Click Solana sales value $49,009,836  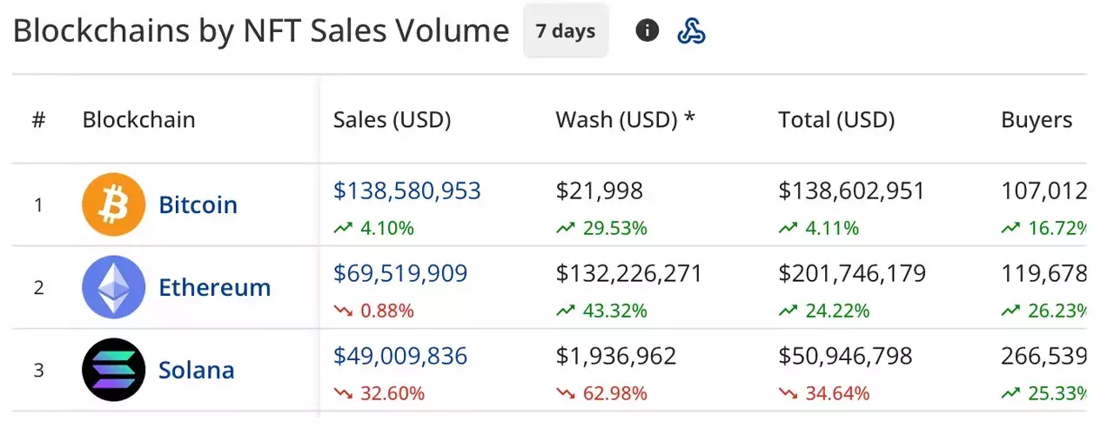coord(400,357)
